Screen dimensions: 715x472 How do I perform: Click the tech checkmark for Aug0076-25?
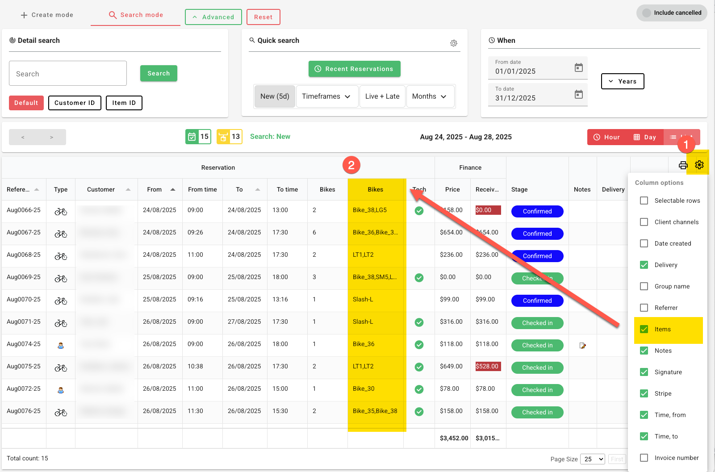pyautogui.click(x=419, y=412)
